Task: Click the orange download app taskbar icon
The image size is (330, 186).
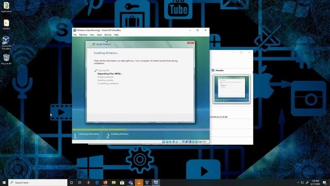Action: click(139, 182)
